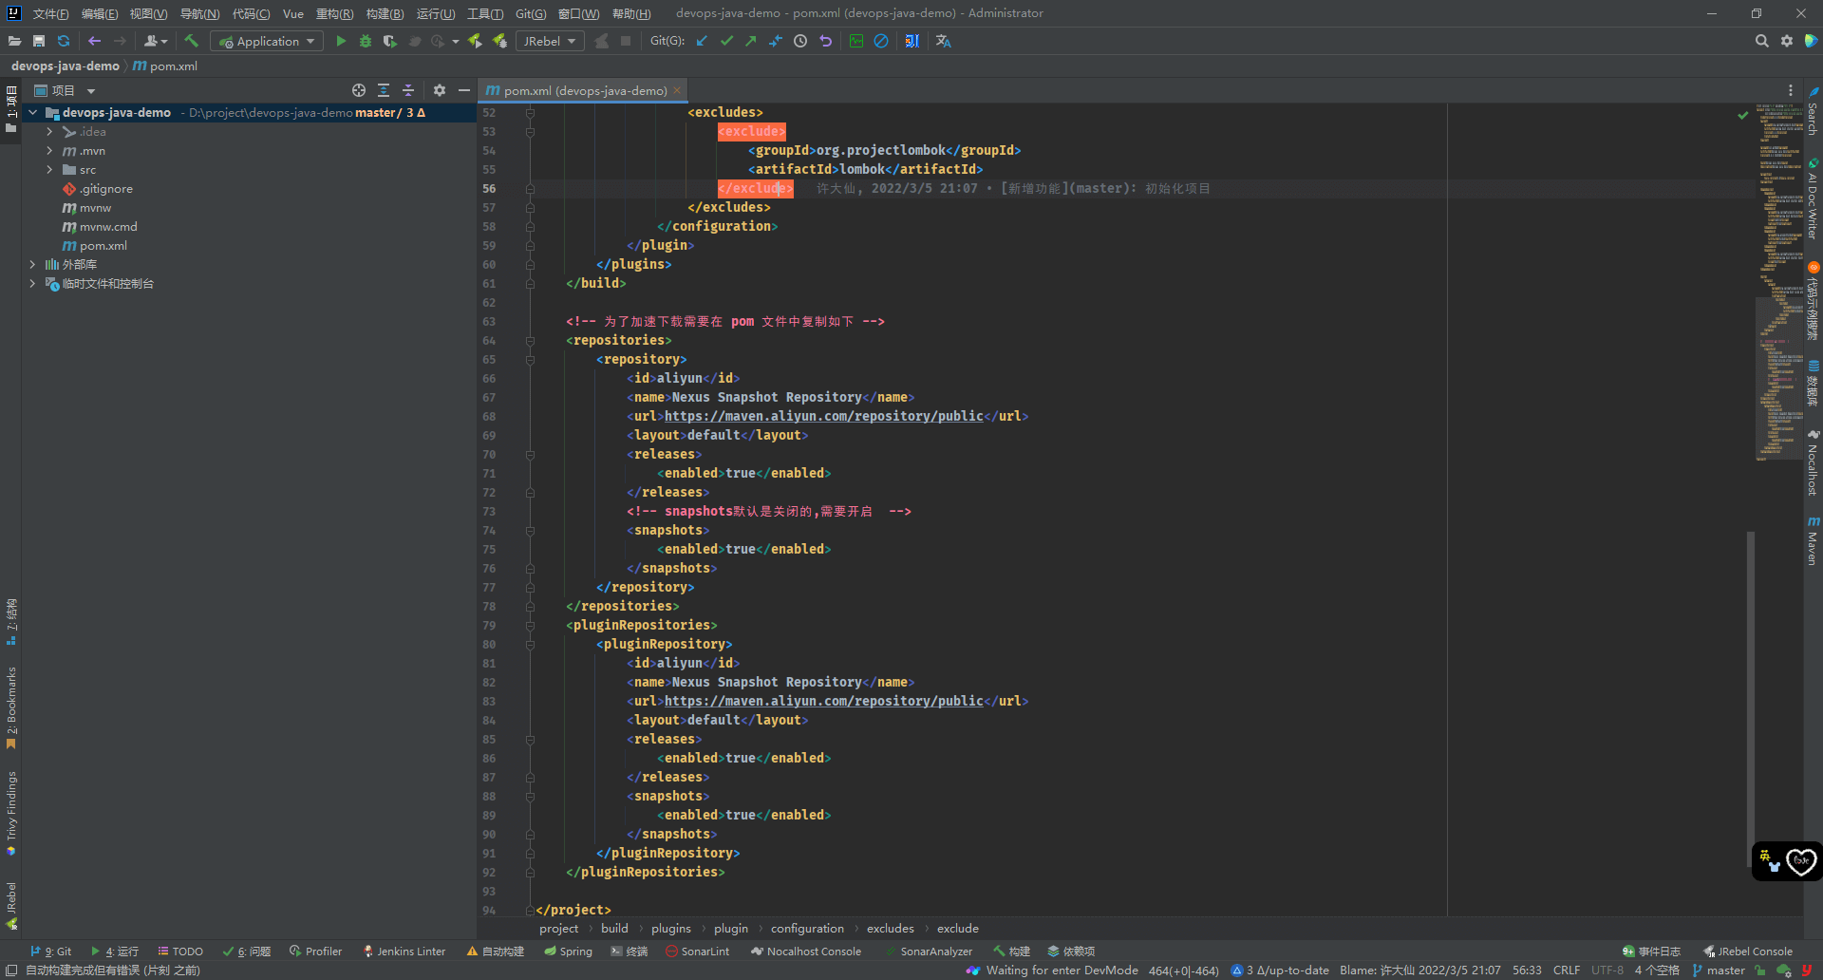Git update project blue arrow
This screenshot has width=1823, height=980.
[702, 41]
